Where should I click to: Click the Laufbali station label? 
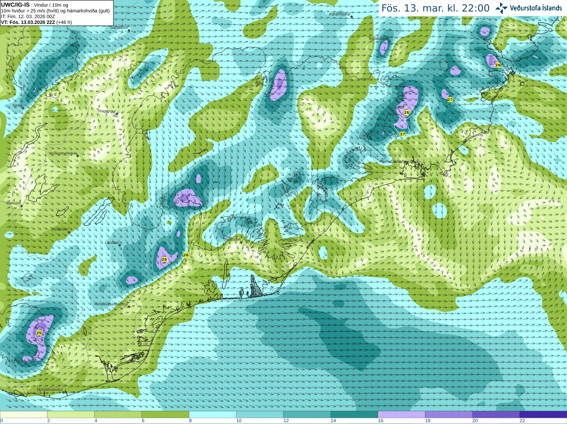112,243
